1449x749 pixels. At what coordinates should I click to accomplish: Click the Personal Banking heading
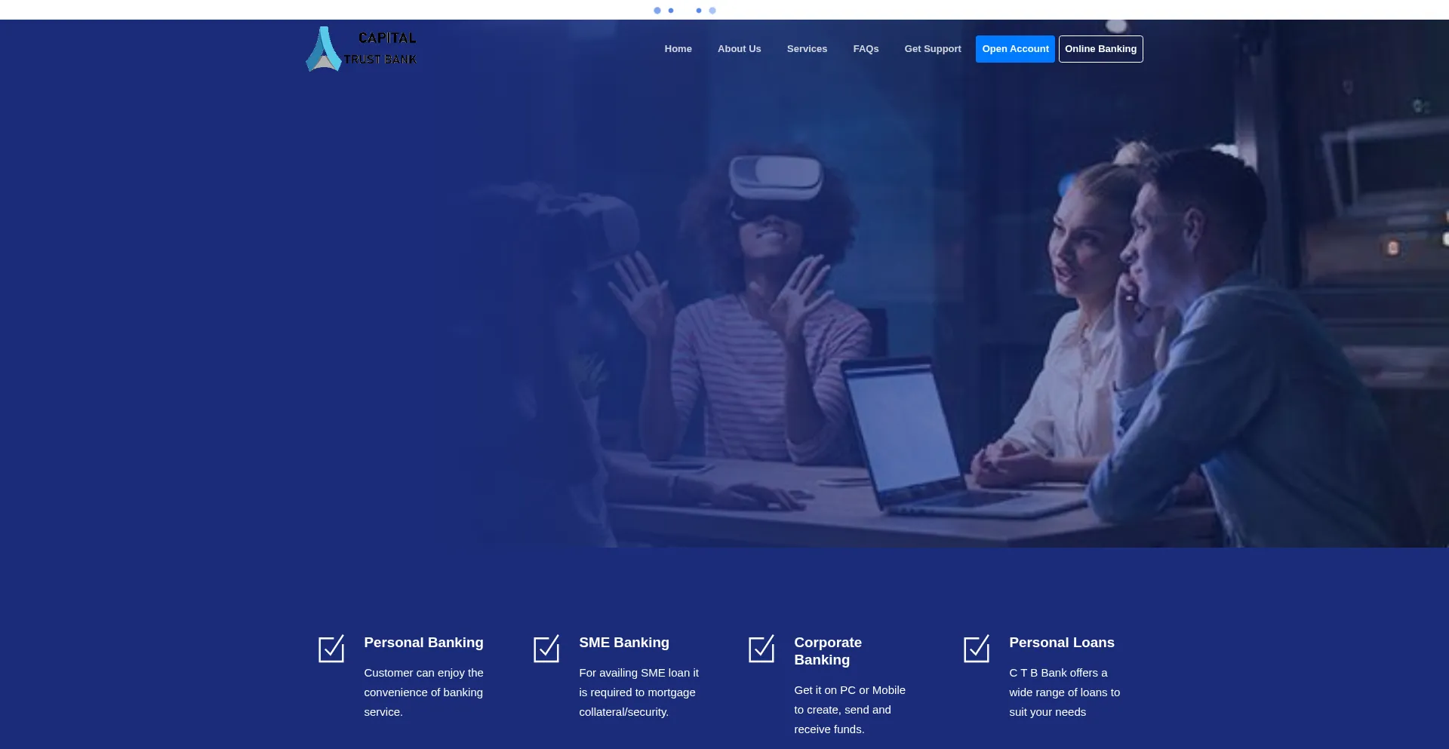click(x=423, y=643)
